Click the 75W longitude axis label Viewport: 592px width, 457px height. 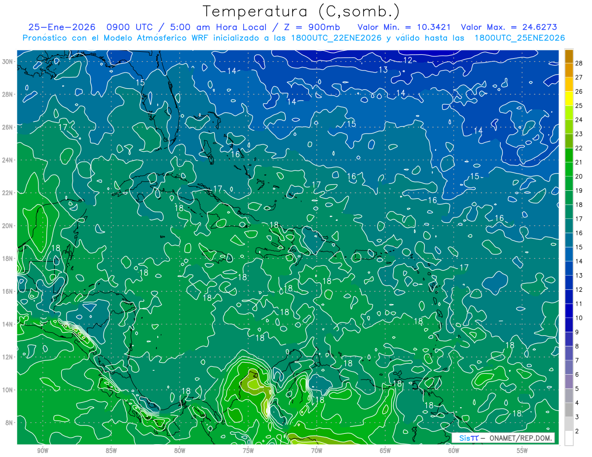248,451
